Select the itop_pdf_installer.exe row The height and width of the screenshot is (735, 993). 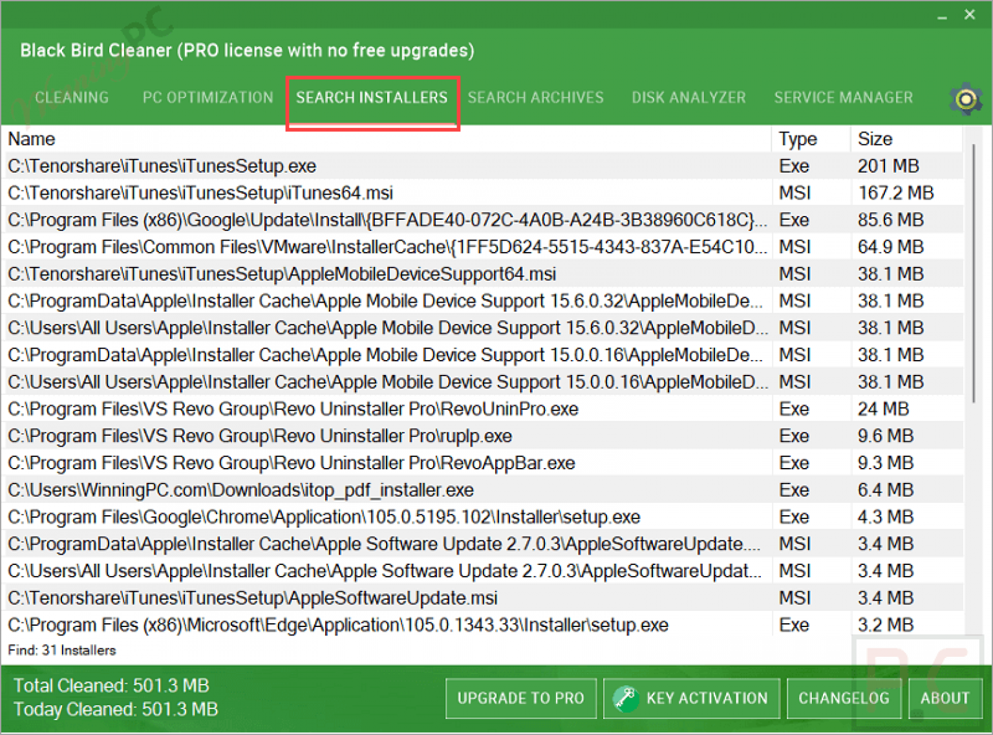pyautogui.click(x=240, y=489)
